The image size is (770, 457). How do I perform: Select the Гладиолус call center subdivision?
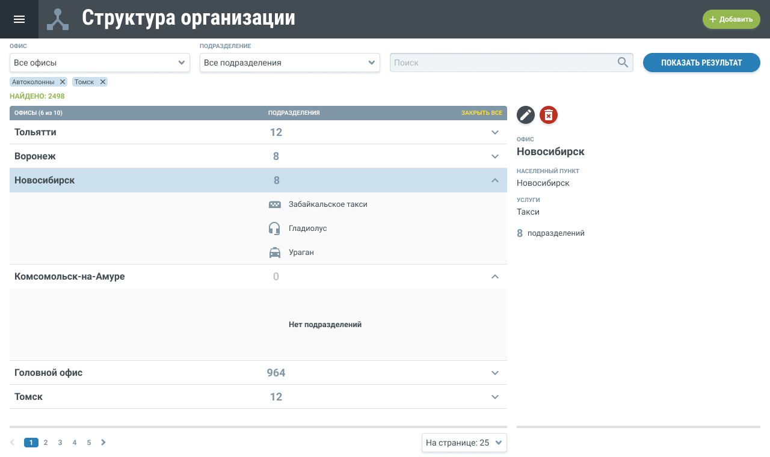(307, 228)
